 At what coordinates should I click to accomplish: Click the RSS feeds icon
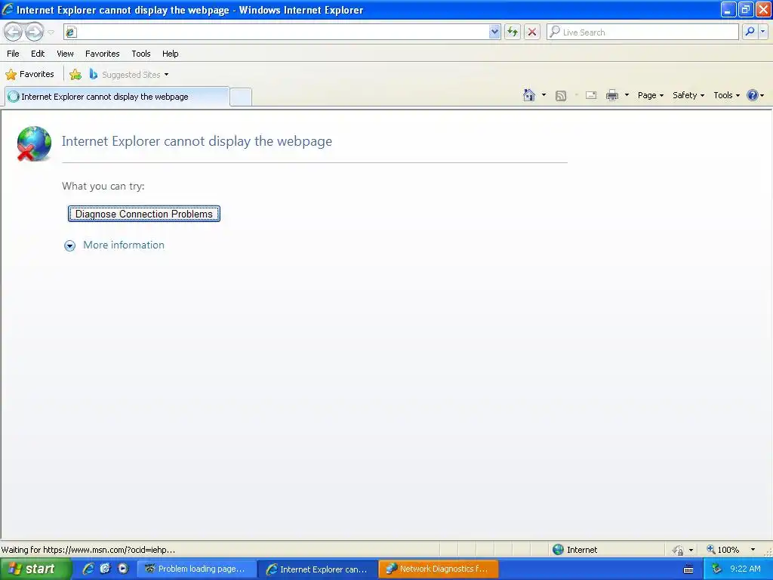click(x=561, y=96)
